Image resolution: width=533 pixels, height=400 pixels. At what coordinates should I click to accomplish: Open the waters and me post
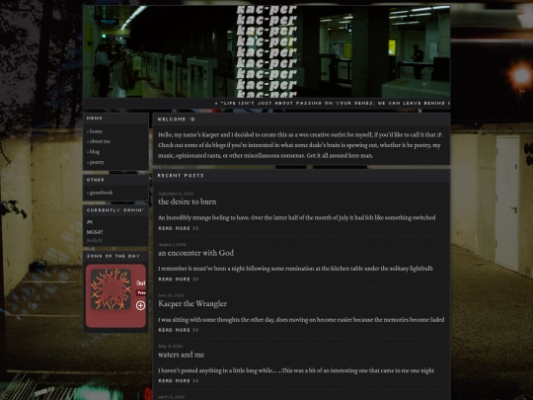[x=182, y=355]
